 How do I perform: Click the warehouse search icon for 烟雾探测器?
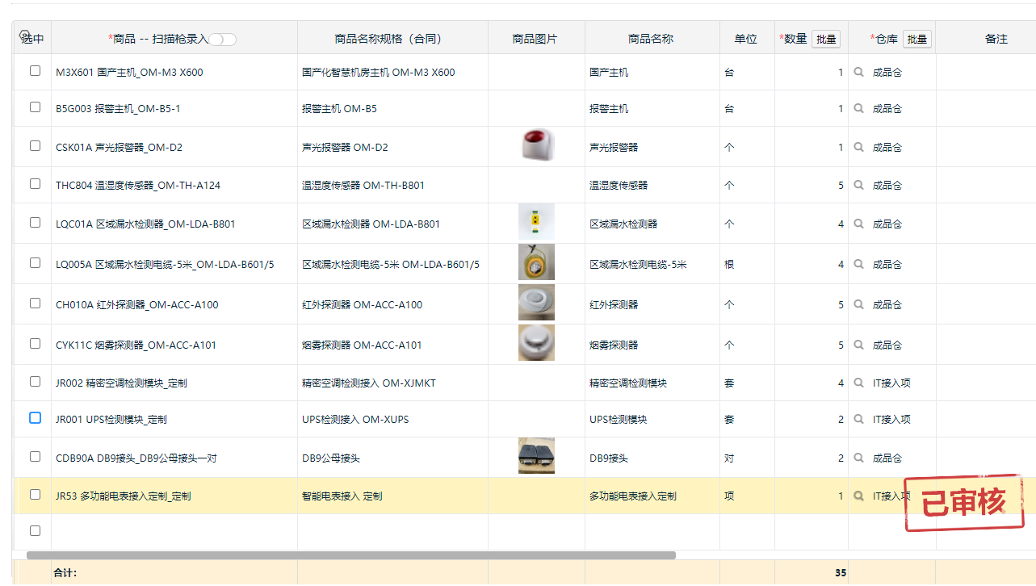pos(859,345)
